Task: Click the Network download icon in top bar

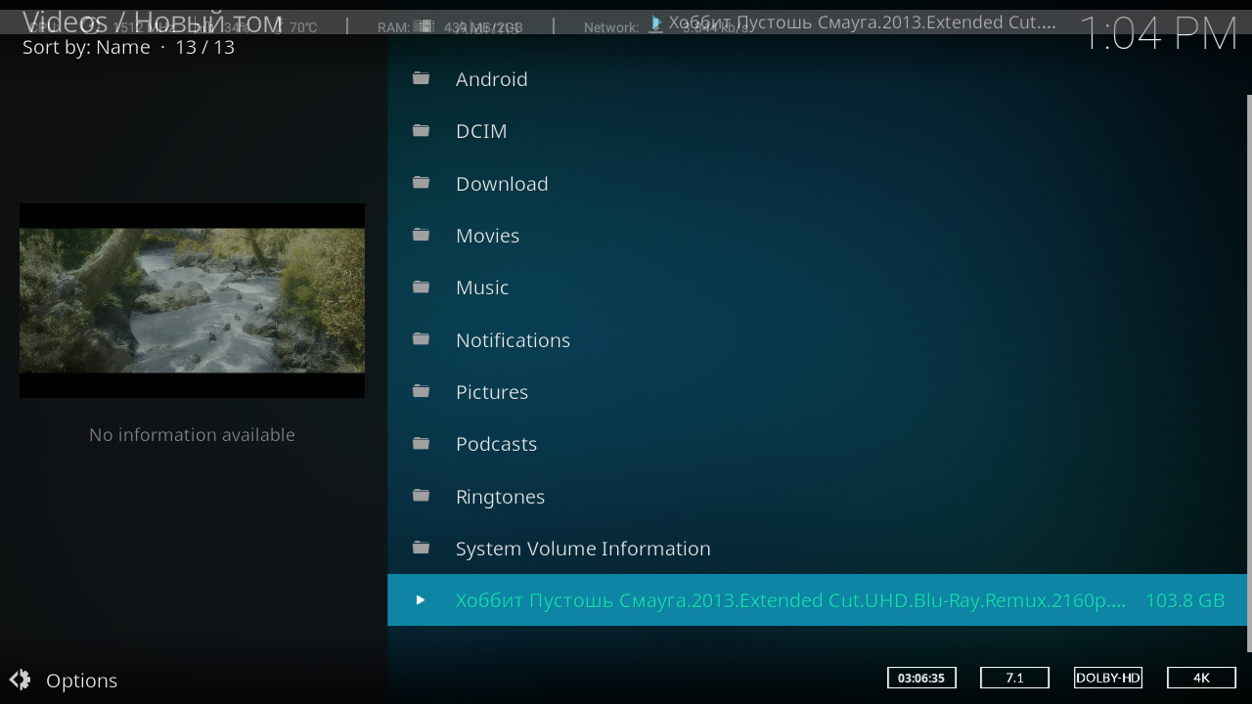Action: [655, 26]
